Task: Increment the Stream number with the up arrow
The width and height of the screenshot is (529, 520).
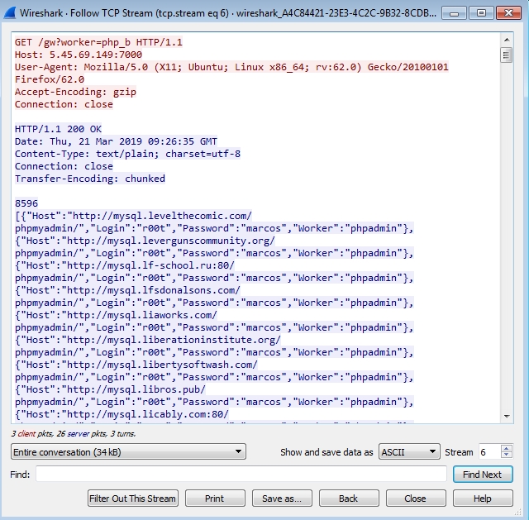Action: (507, 448)
